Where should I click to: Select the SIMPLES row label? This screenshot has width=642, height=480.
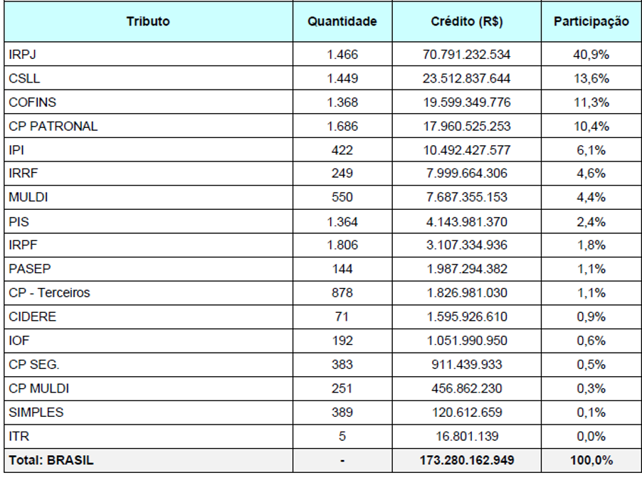pos(36,412)
